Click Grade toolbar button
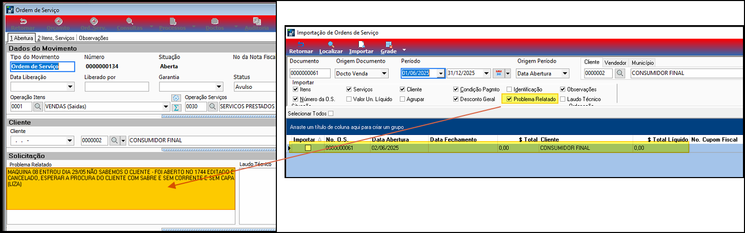 (x=388, y=48)
